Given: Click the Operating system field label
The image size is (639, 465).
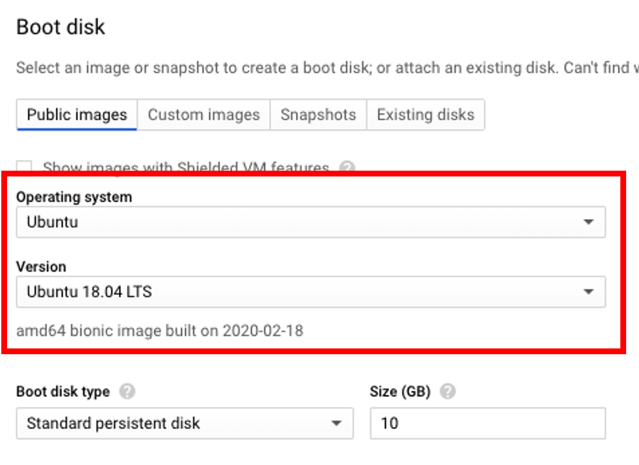Looking at the screenshot, I should point(74,197).
